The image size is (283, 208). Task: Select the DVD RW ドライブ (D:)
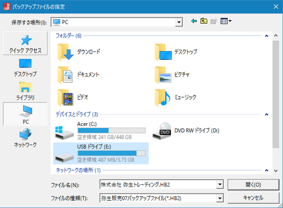[186, 131]
